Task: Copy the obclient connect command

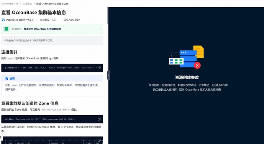Action: tap(99, 68)
